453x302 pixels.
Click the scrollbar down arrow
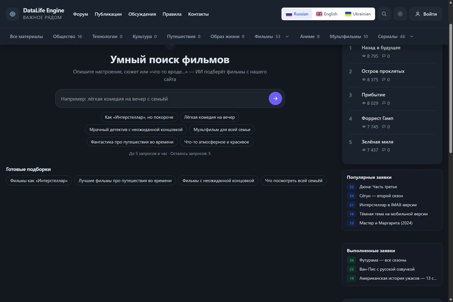(x=451, y=299)
